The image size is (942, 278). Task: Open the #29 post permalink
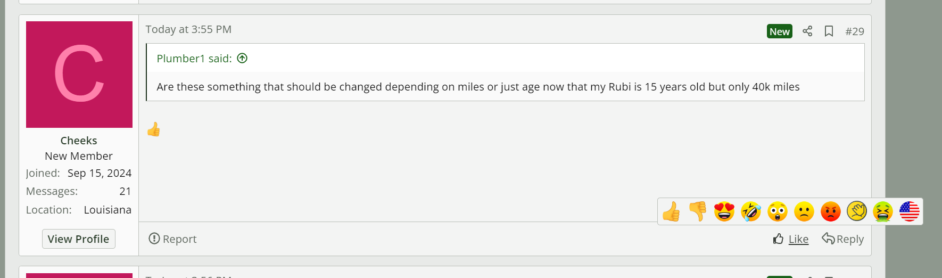pyautogui.click(x=855, y=31)
